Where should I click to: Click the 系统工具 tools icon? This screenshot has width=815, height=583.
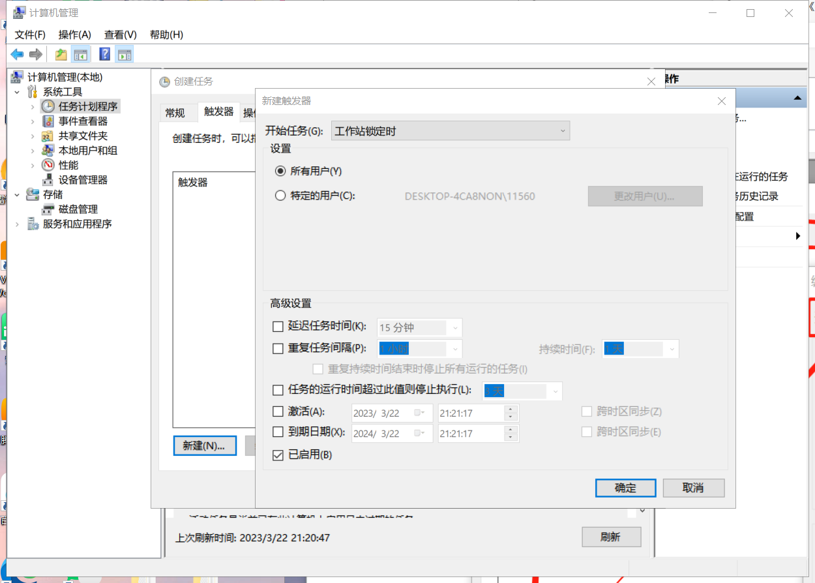click(x=33, y=92)
